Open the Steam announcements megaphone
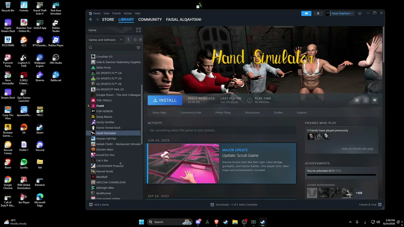This screenshot has height=227, width=404. tap(306, 13)
